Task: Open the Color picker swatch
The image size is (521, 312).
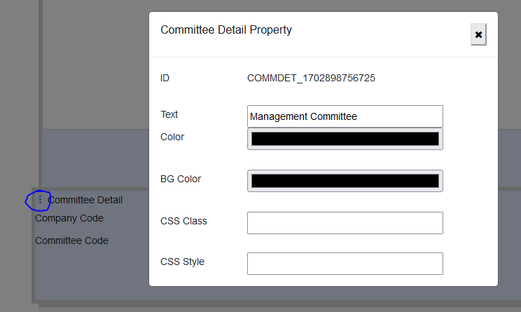Action: point(345,139)
